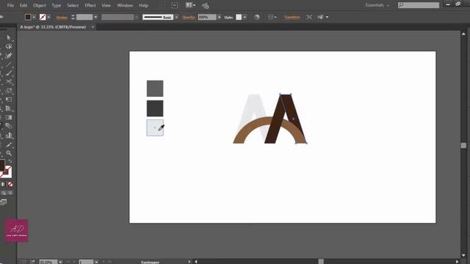
Task: Open the Select menu
Action: [x=73, y=5]
